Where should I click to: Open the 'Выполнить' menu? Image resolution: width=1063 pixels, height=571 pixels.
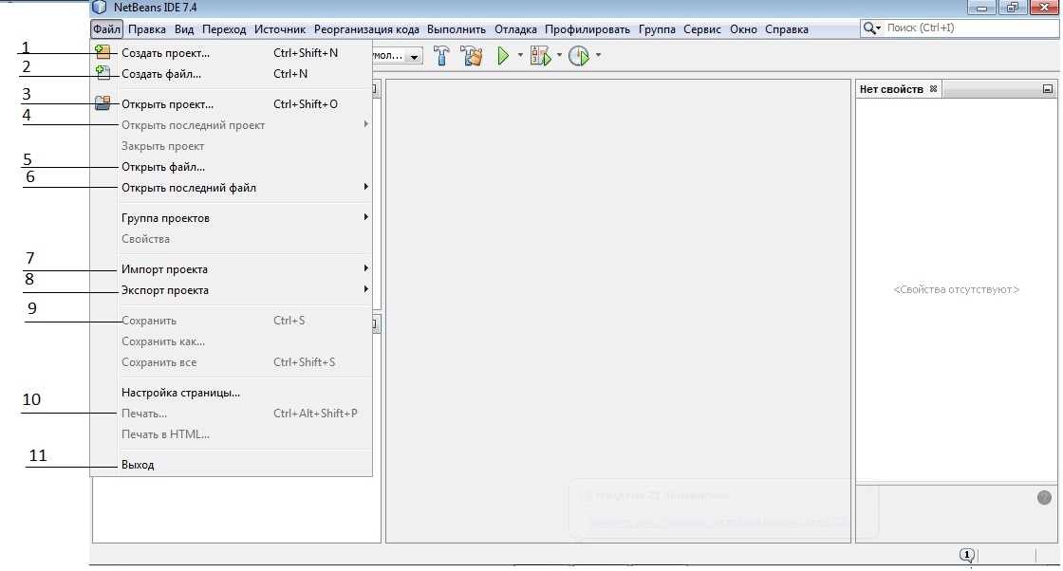coord(457,29)
